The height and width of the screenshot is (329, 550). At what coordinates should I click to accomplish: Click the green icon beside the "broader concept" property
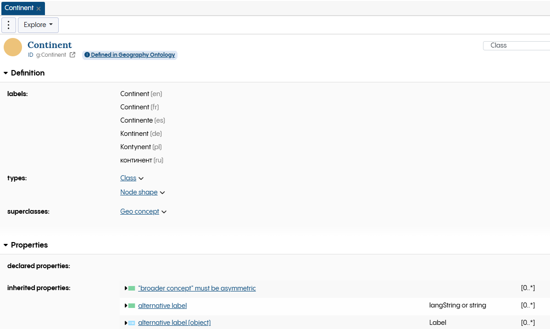132,288
